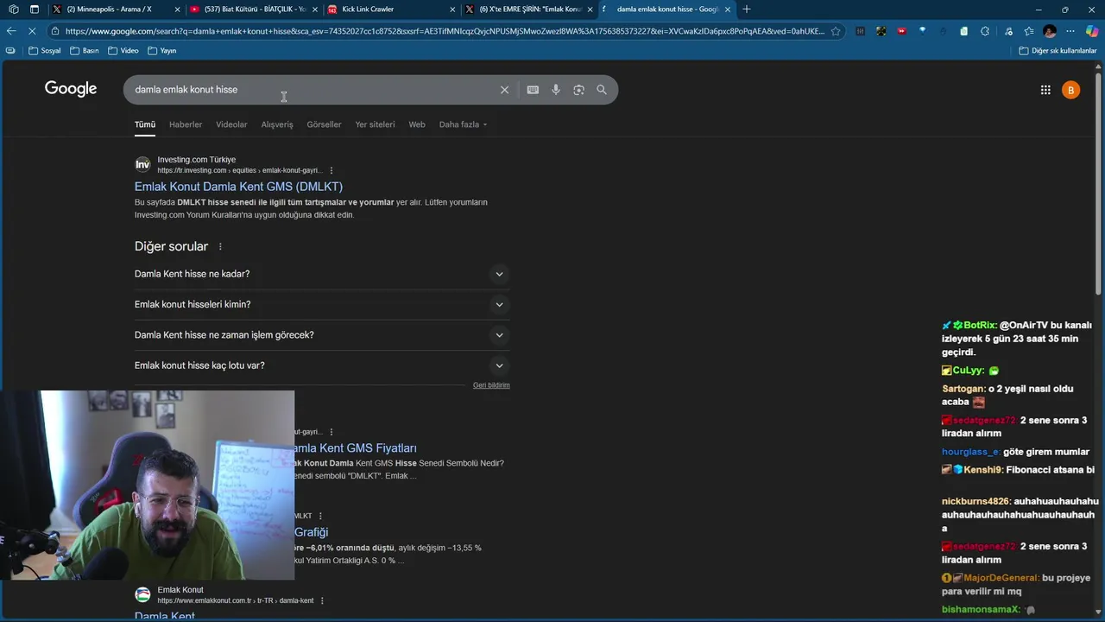The width and height of the screenshot is (1105, 622).
Task: Open 'Damla Kent GMS Fiyatları' result link
Action: click(356, 448)
